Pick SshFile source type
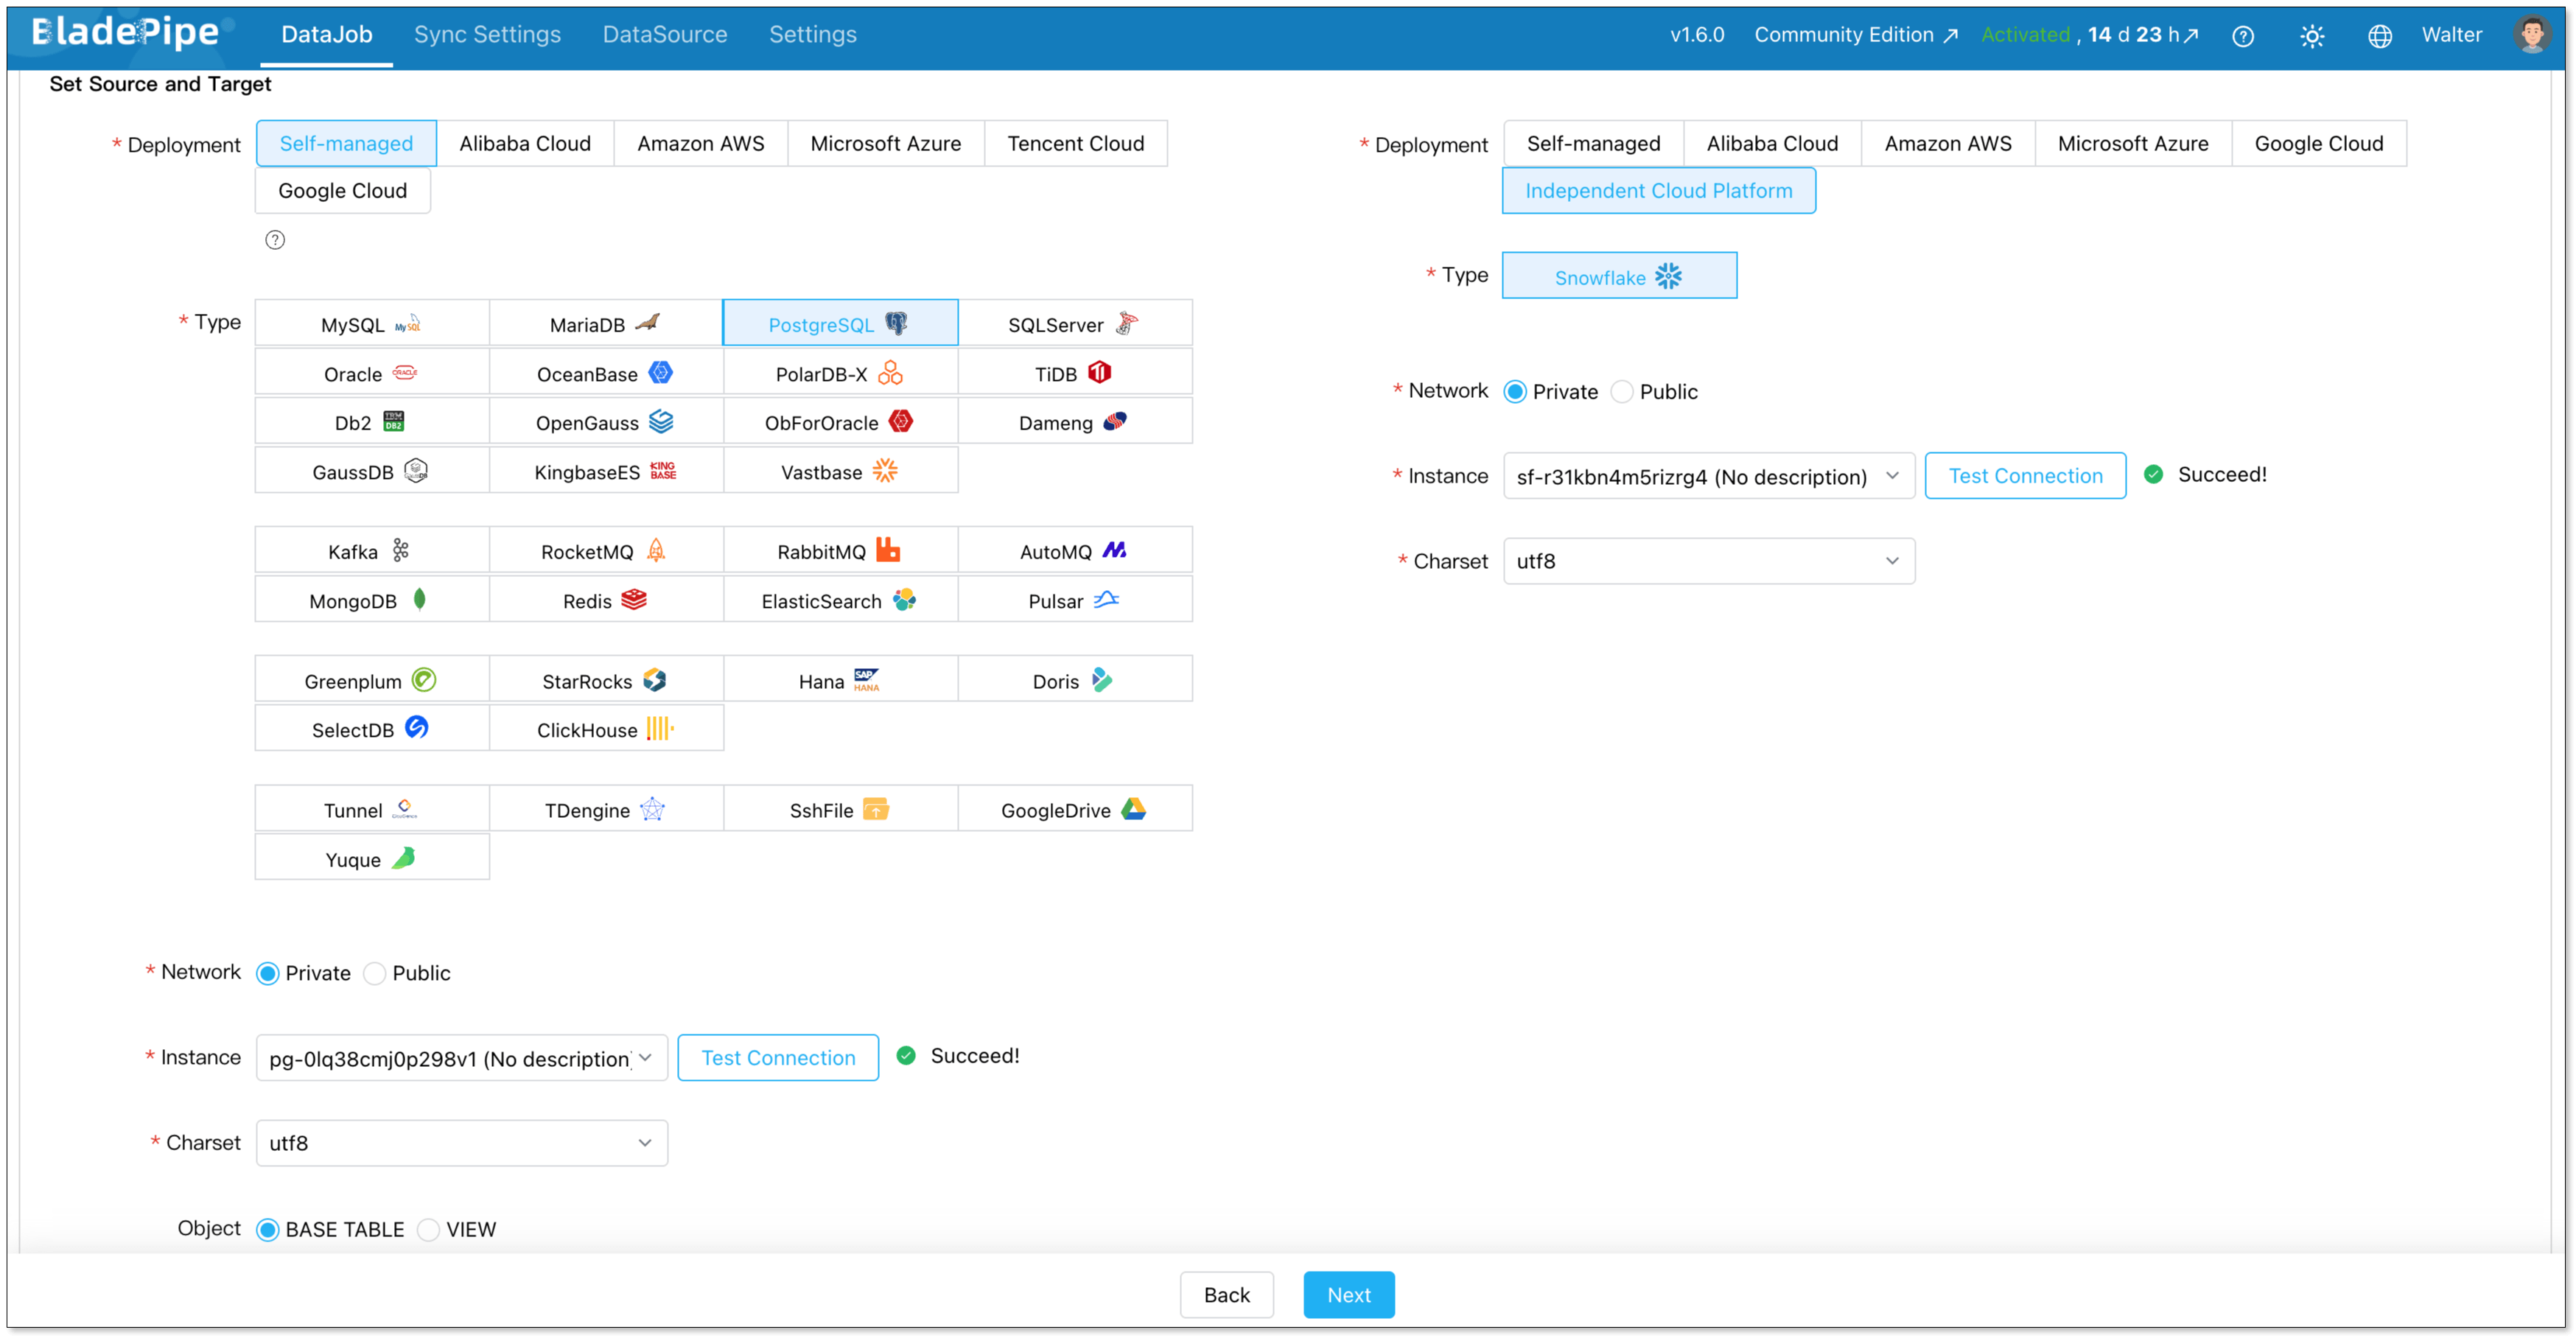The height and width of the screenshot is (1338, 2576). click(x=840, y=809)
